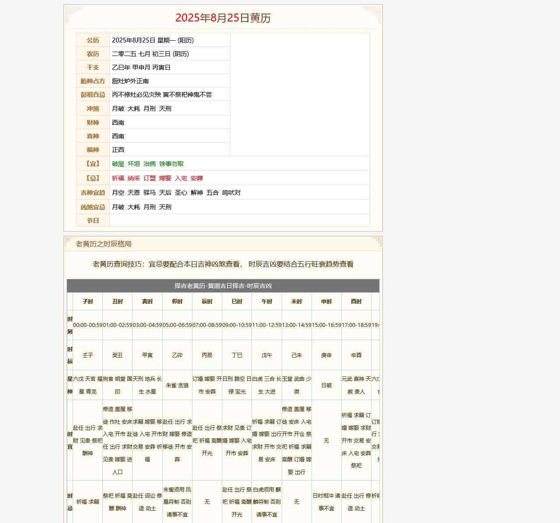Screen dimensions: 560x523
Task: Select the 午时 column header
Action: click(x=266, y=301)
